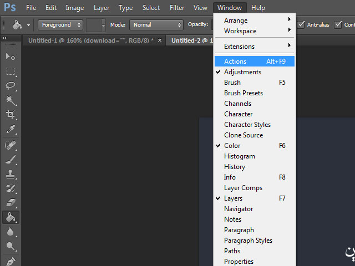
Task: Select the Eyedropper tool
Action: (11, 129)
